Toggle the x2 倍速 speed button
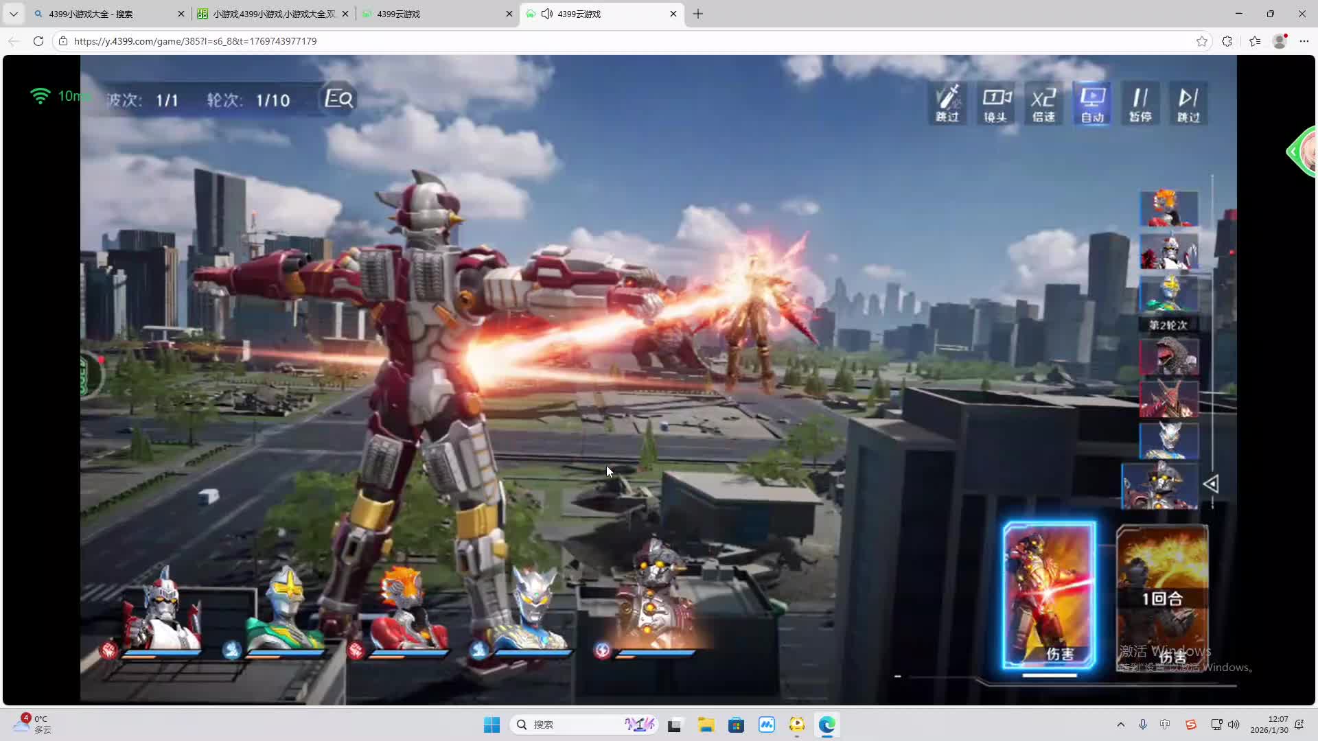Image resolution: width=1318 pixels, height=741 pixels. click(x=1043, y=104)
